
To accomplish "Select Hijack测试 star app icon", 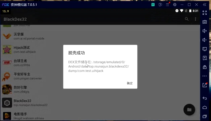I will pos(7,49).
